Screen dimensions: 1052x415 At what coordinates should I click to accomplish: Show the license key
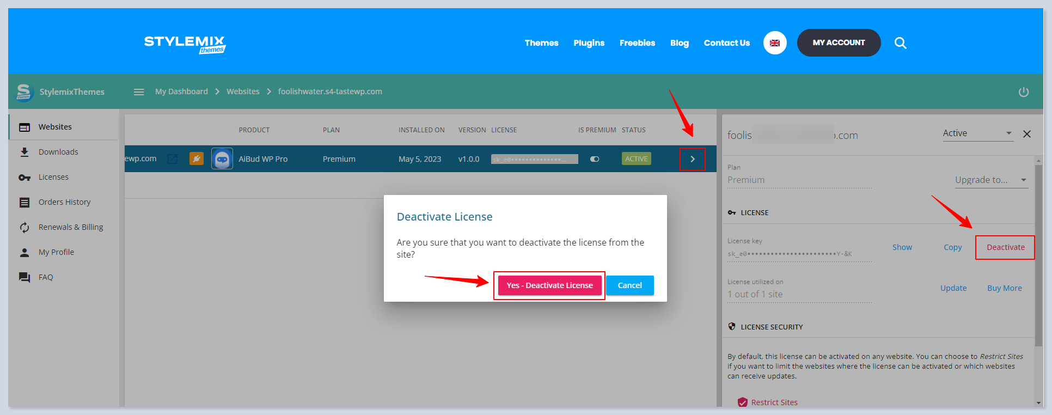902,247
